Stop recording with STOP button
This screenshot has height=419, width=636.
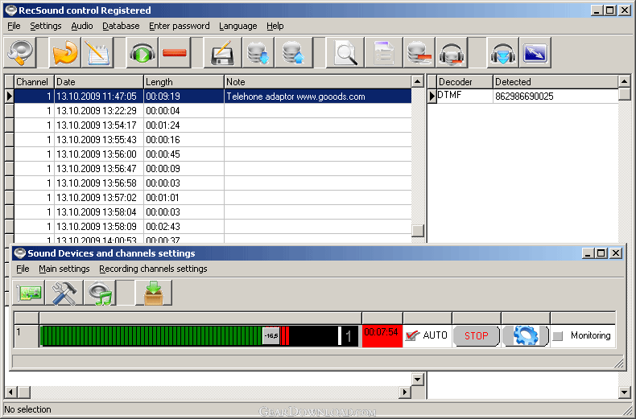[476, 335]
